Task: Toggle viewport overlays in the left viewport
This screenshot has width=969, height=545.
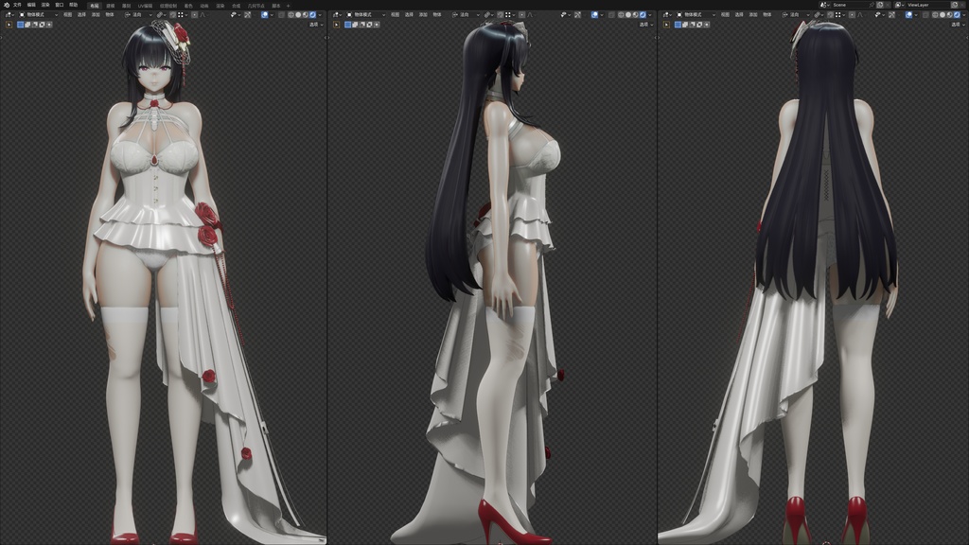Action: [264, 15]
